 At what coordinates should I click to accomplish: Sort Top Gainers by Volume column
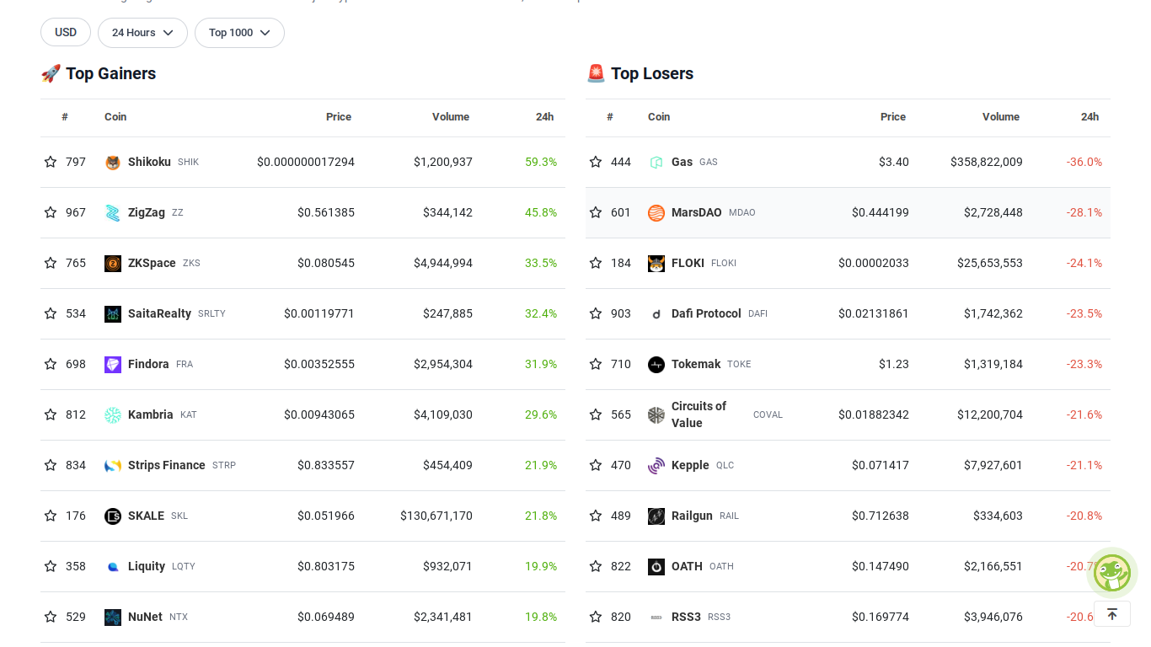click(451, 117)
